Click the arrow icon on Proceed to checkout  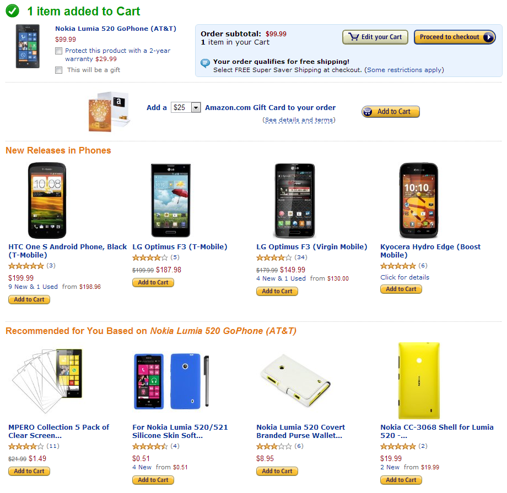489,37
